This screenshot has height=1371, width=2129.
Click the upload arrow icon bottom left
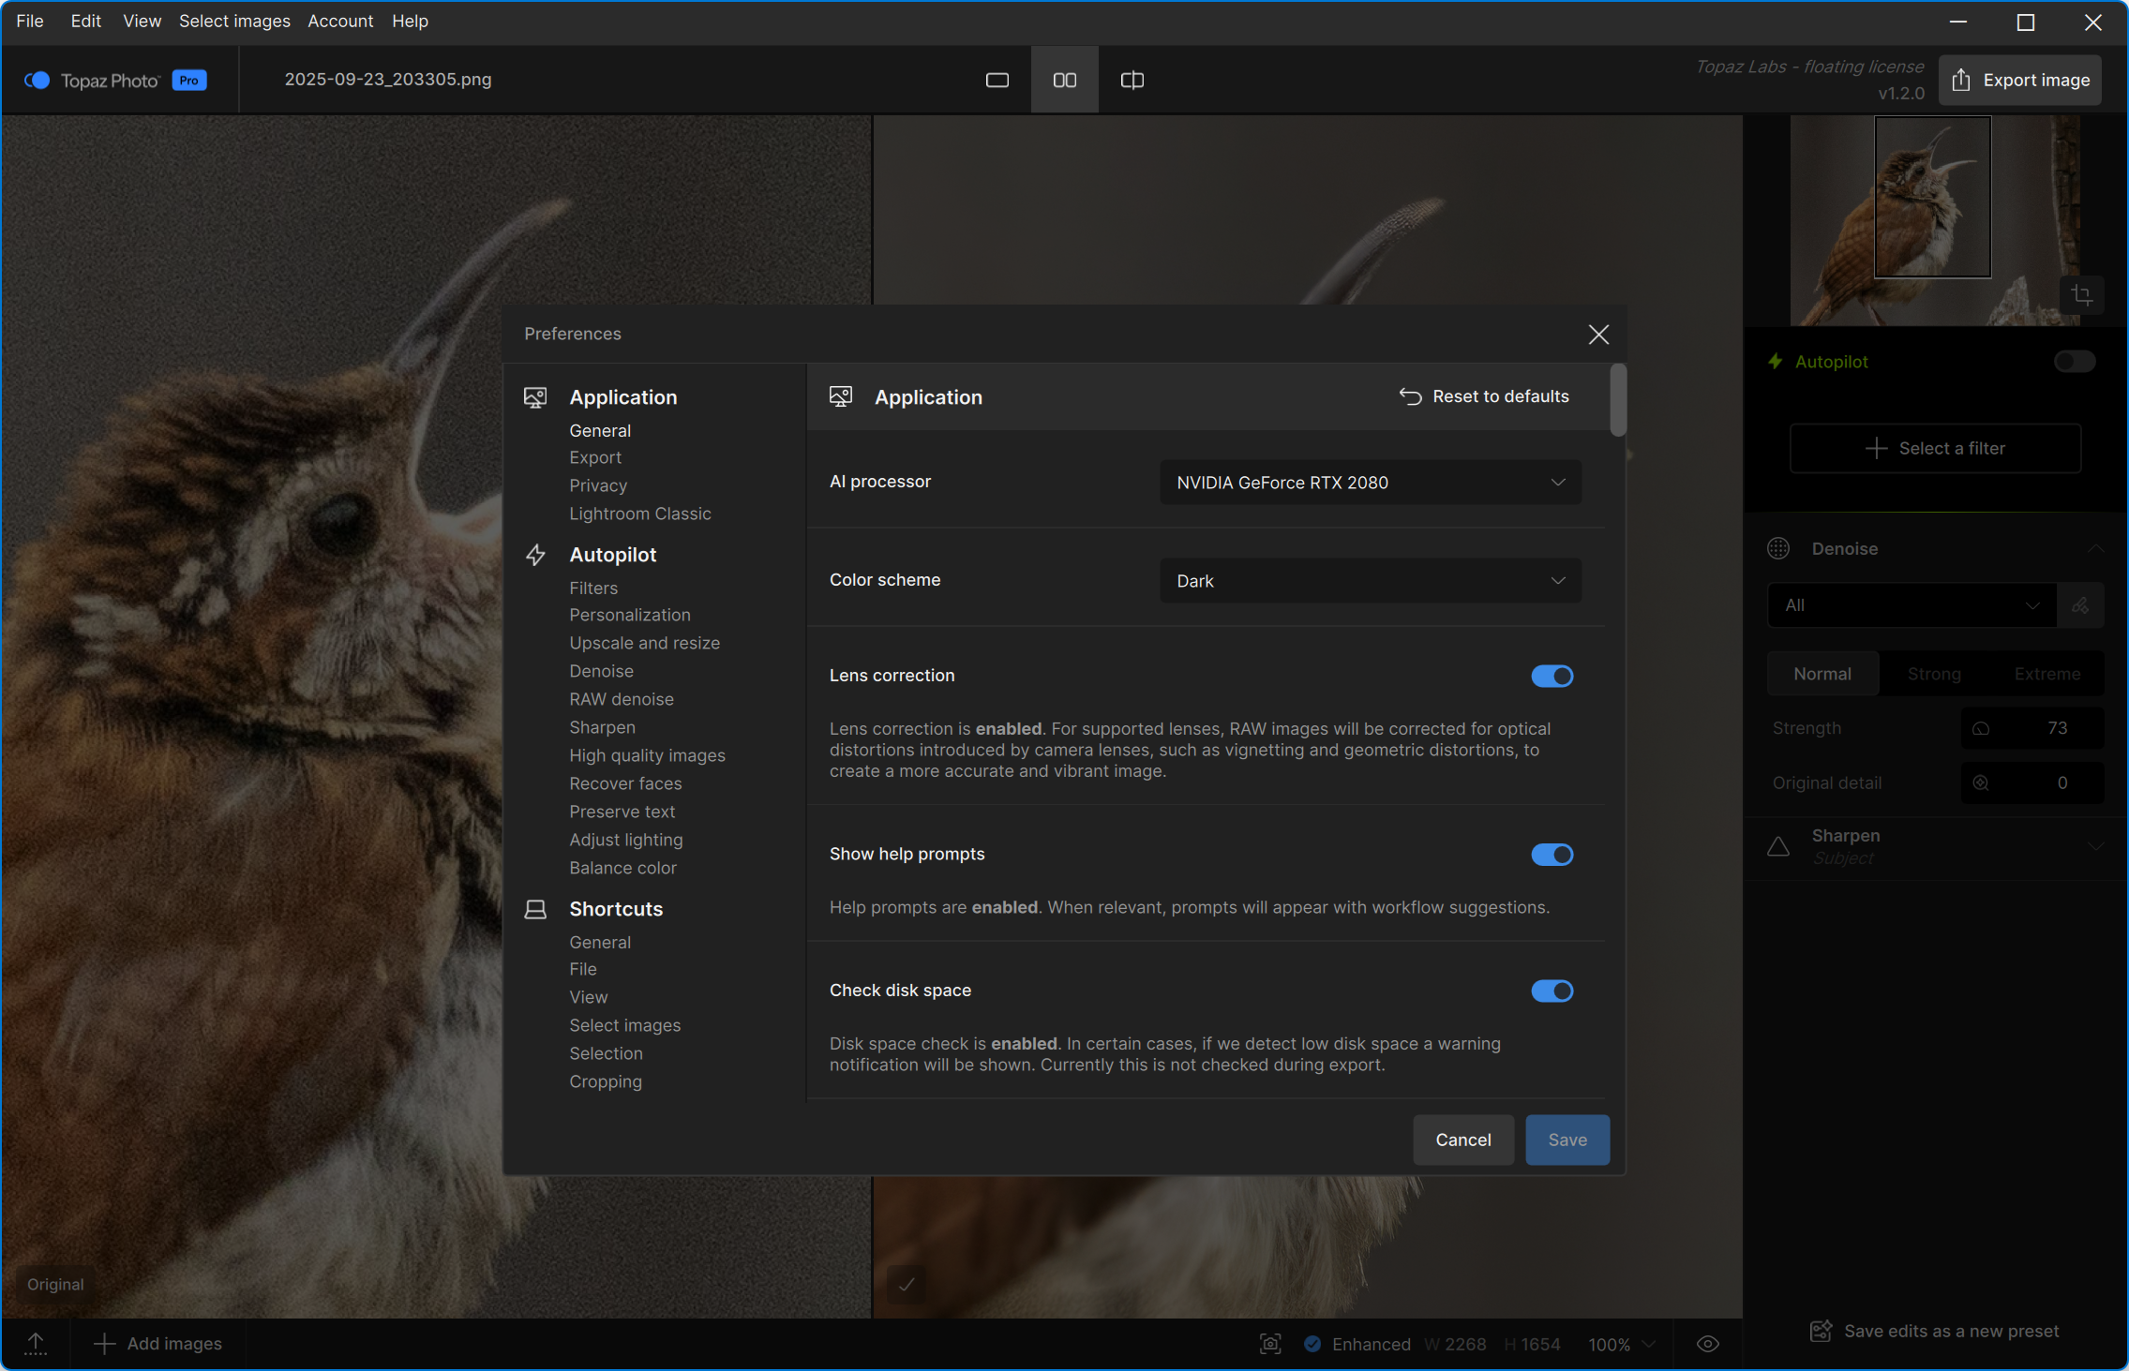click(36, 1344)
